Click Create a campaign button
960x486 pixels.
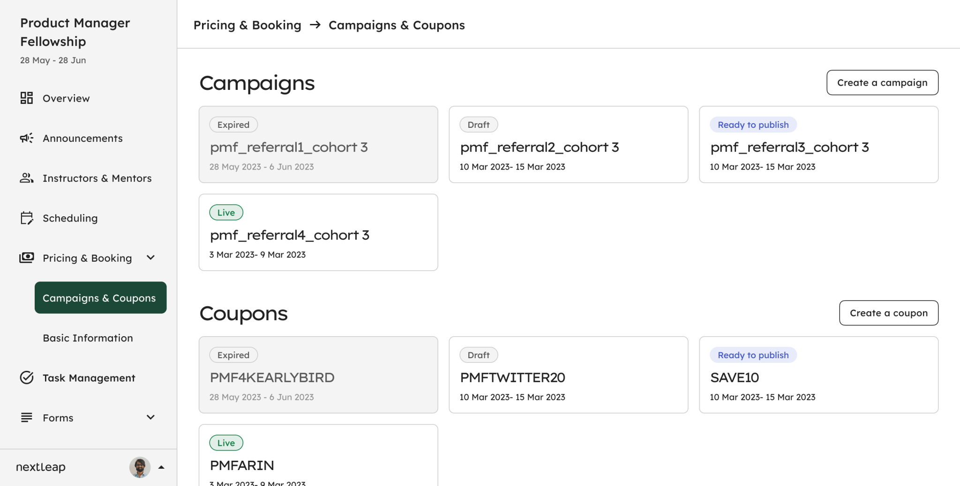coord(882,82)
